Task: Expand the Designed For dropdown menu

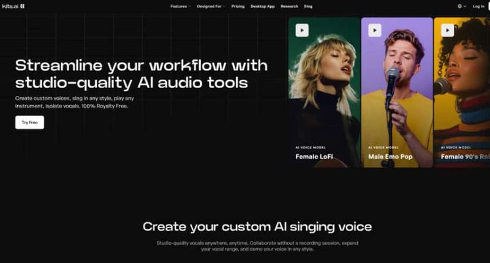Action: [x=211, y=6]
